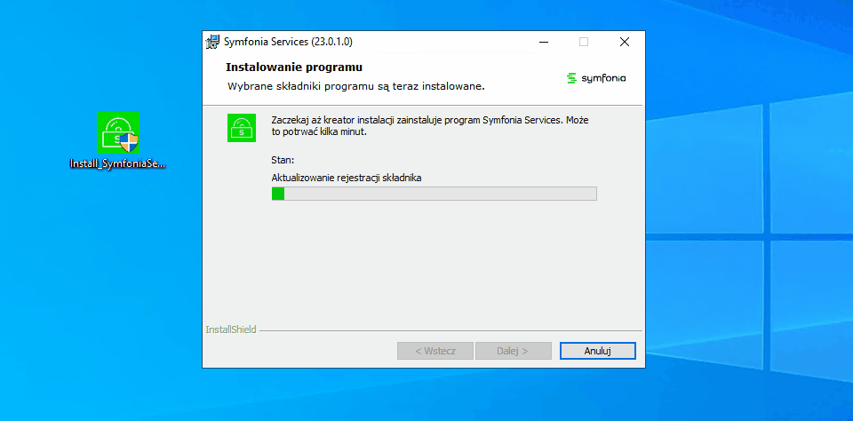Close the Symfonia Services installer window
853x421 pixels.
tap(625, 42)
